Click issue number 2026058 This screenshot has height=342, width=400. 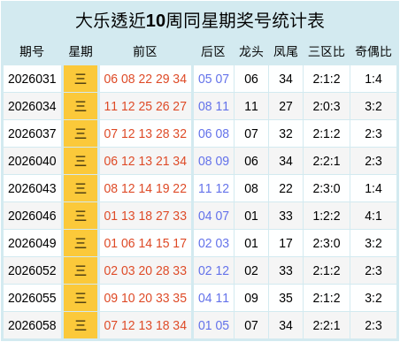coord(32,325)
